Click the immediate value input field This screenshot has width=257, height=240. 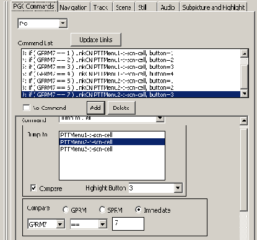(x=128, y=224)
